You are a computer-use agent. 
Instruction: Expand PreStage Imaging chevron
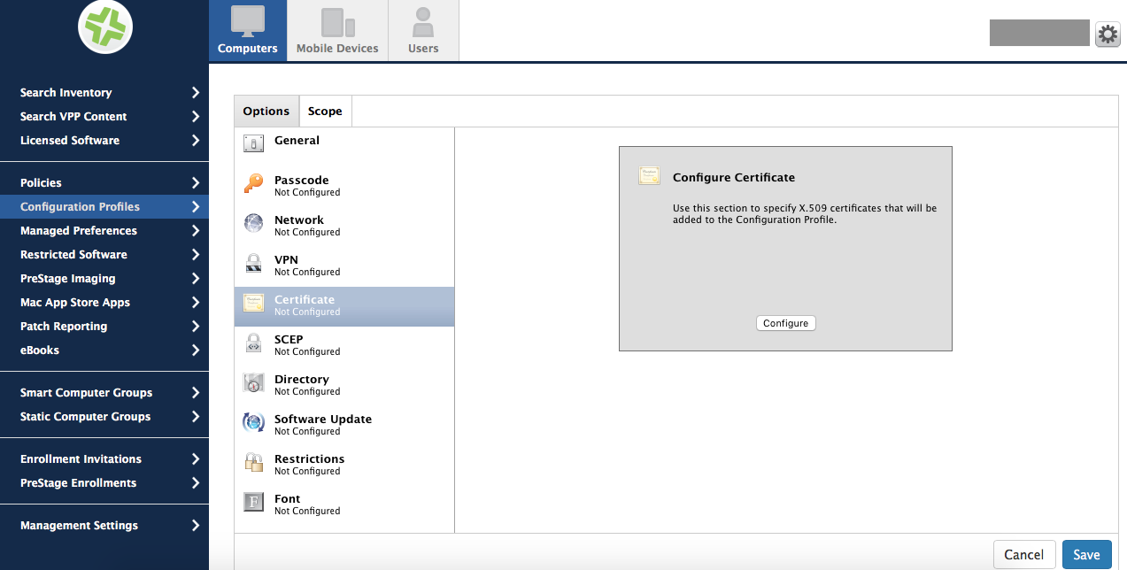(x=196, y=278)
